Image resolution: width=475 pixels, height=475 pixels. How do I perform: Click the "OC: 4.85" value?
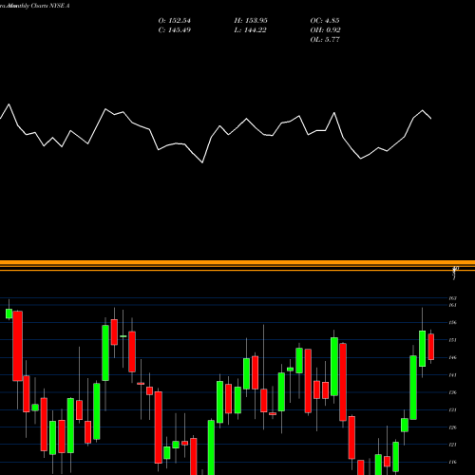(325, 21)
